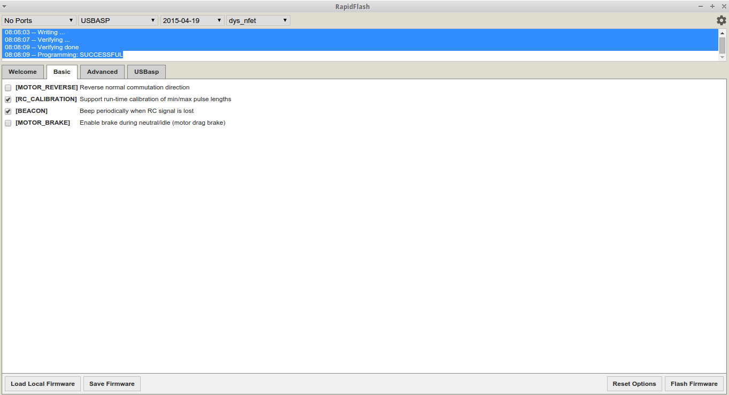Open the dys_nfet target dropdown

(258, 20)
